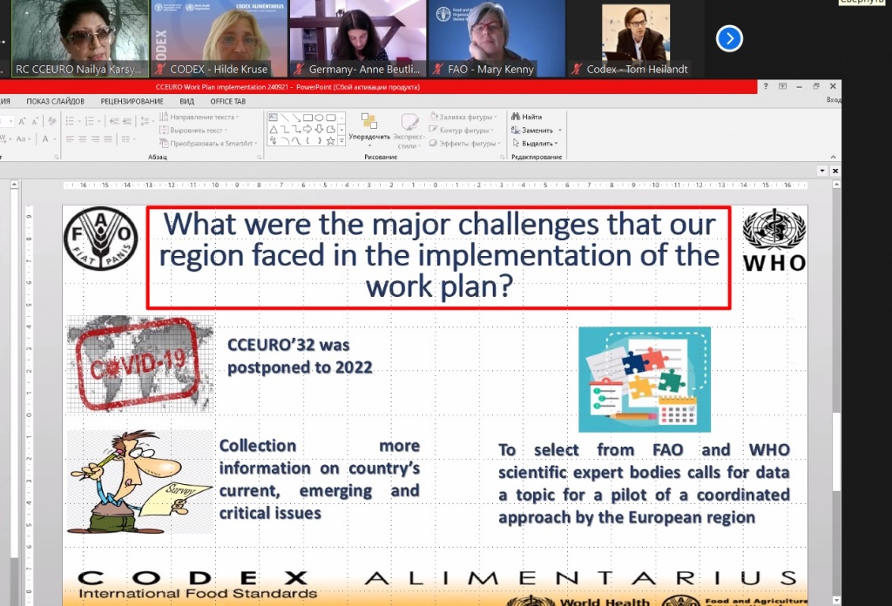This screenshot has height=606, width=892.
Task: Decrease font size with small A icon
Action: click(35, 120)
